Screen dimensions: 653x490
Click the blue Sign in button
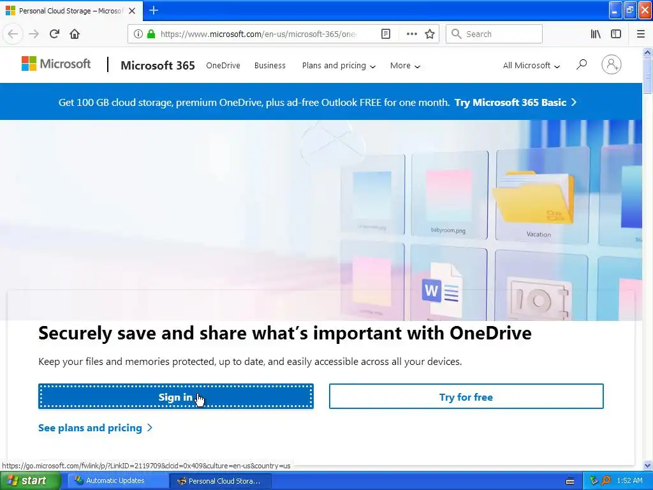click(x=176, y=396)
